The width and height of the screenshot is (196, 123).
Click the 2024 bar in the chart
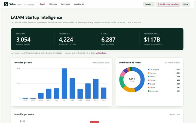pyautogui.click(x=88, y=91)
